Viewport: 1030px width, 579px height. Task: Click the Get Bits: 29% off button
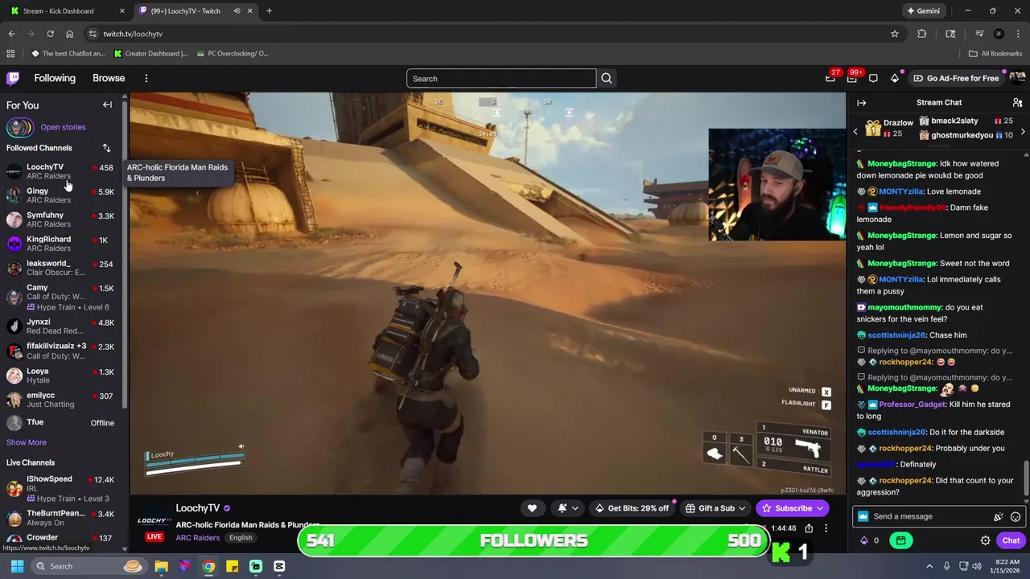(x=632, y=508)
